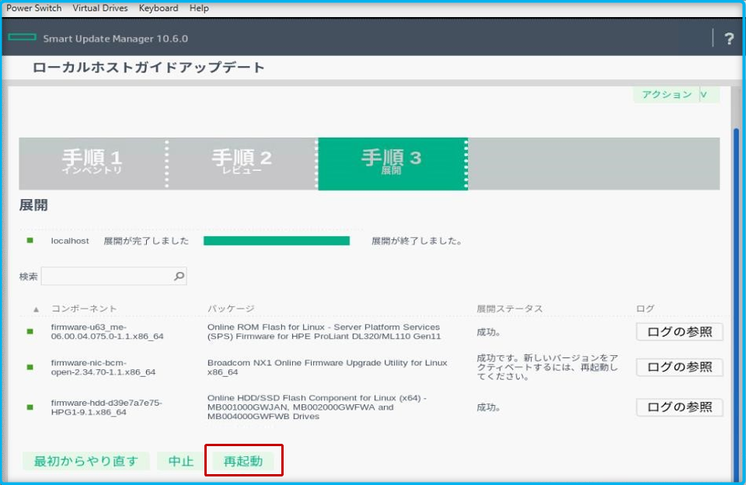
Task: Switch to the 手順1 インベントリ step
Action: click(x=92, y=163)
